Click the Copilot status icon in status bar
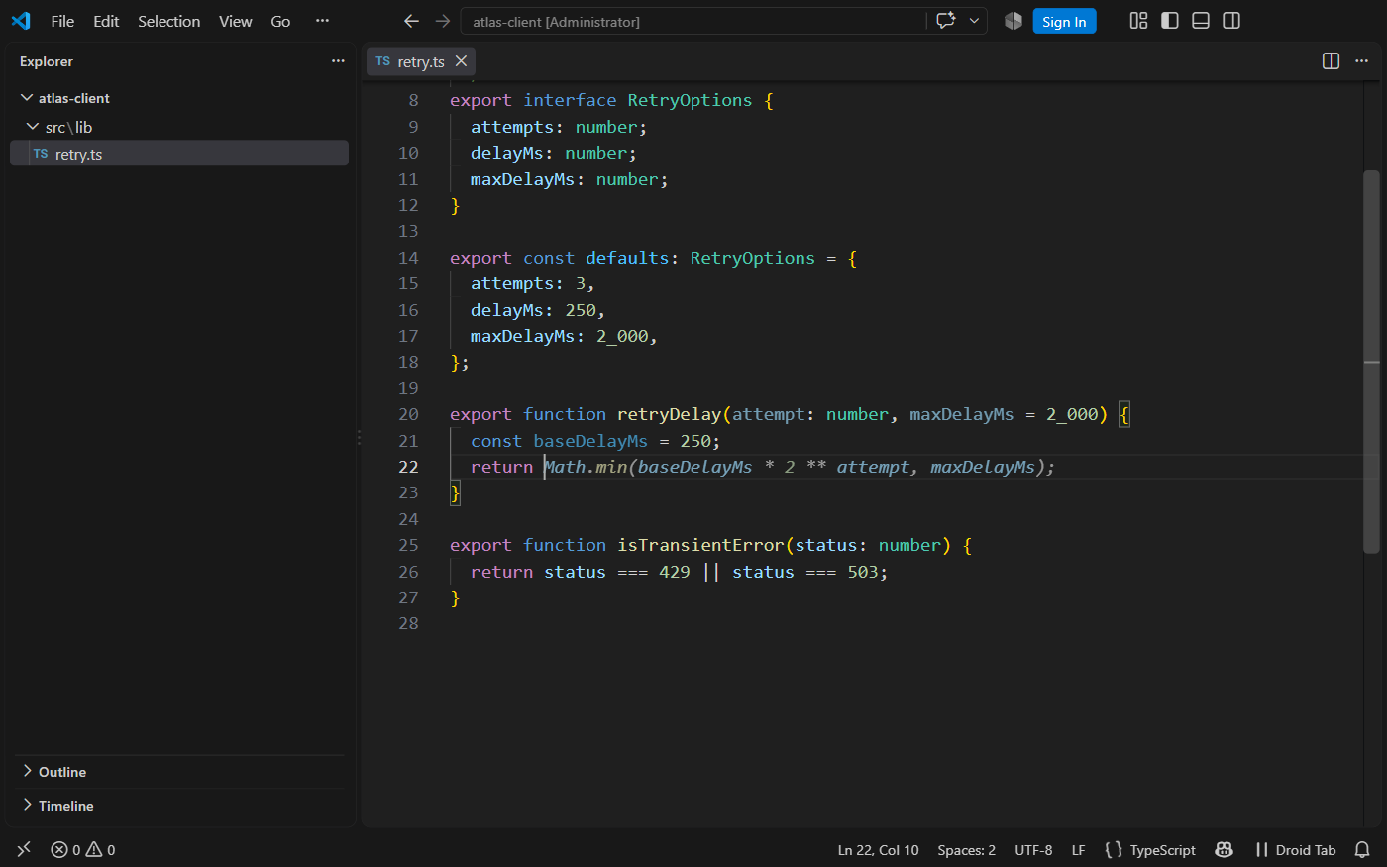Image resolution: width=1387 pixels, height=867 pixels. tap(1225, 850)
